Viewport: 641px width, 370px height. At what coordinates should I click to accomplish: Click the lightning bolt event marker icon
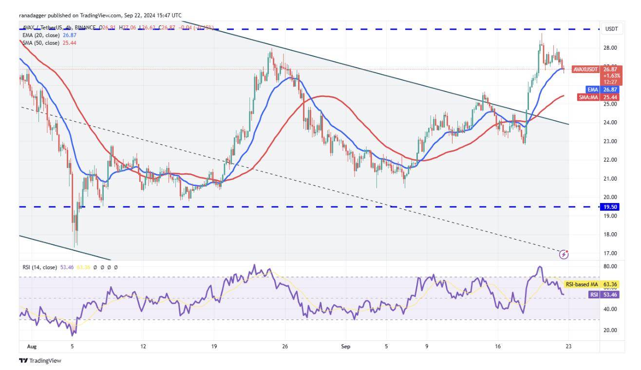pos(564,254)
